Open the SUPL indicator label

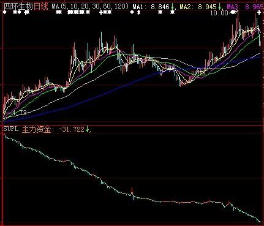pyautogui.click(x=11, y=129)
